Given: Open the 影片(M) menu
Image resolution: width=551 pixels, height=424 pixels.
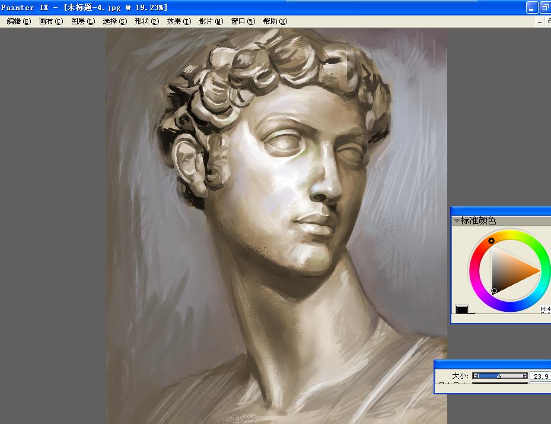Looking at the screenshot, I should [x=211, y=21].
